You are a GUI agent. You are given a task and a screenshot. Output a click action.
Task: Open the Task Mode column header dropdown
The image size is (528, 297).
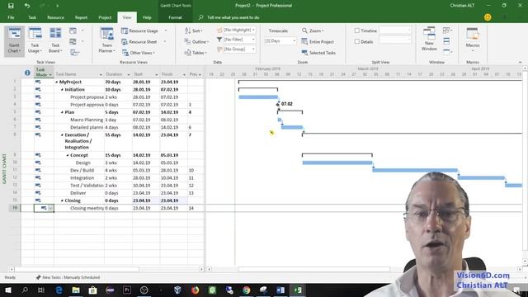pyautogui.click(x=50, y=75)
